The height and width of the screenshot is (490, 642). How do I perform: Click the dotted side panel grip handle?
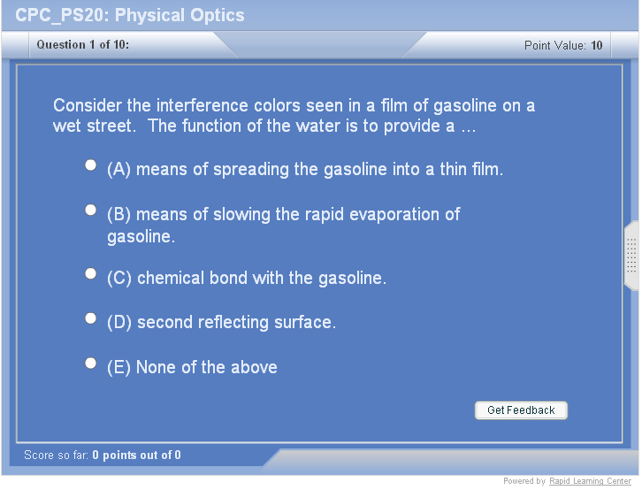[631, 256]
